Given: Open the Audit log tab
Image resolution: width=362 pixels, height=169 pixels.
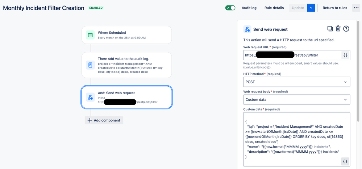Looking at the screenshot, I should tap(249, 8).
